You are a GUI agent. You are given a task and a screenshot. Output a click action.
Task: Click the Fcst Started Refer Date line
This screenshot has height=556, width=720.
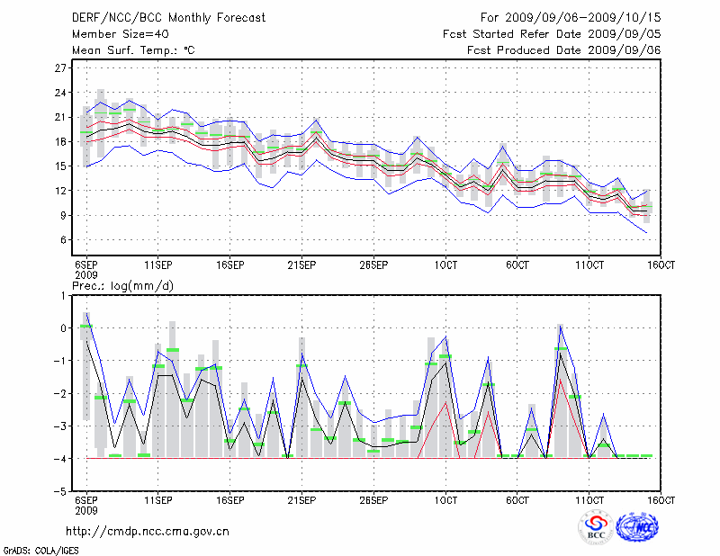tap(552, 34)
